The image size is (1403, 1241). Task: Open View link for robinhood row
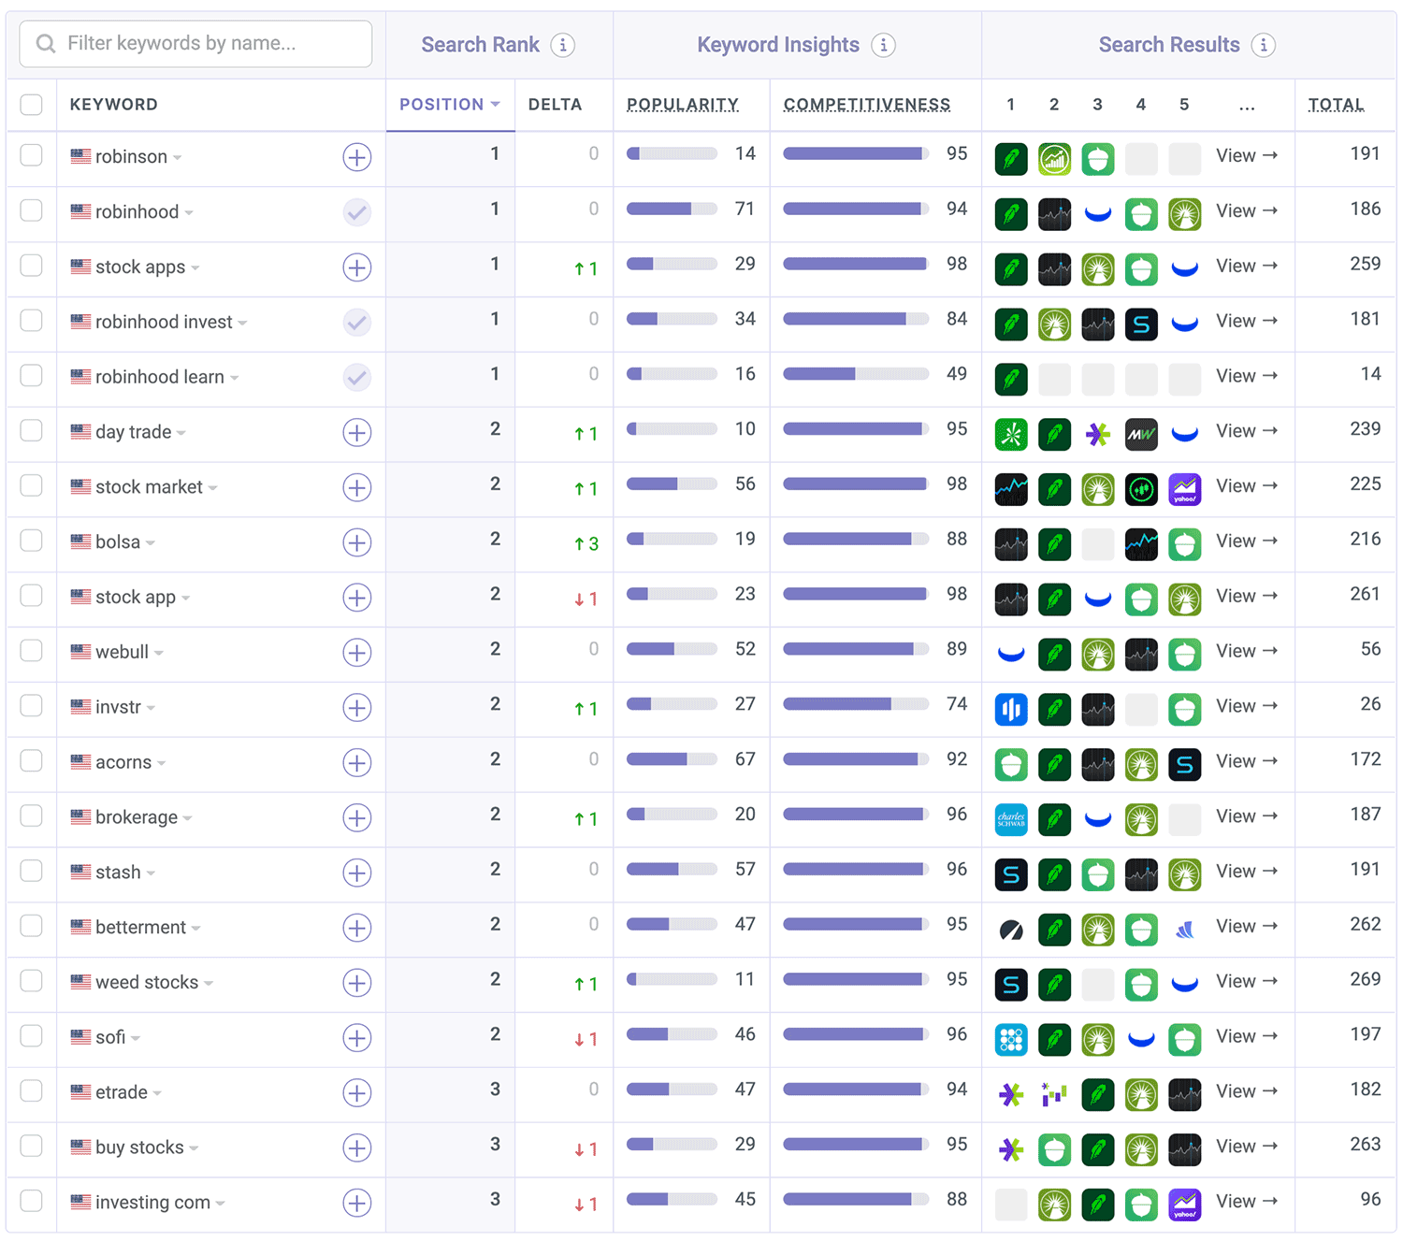[1246, 211]
